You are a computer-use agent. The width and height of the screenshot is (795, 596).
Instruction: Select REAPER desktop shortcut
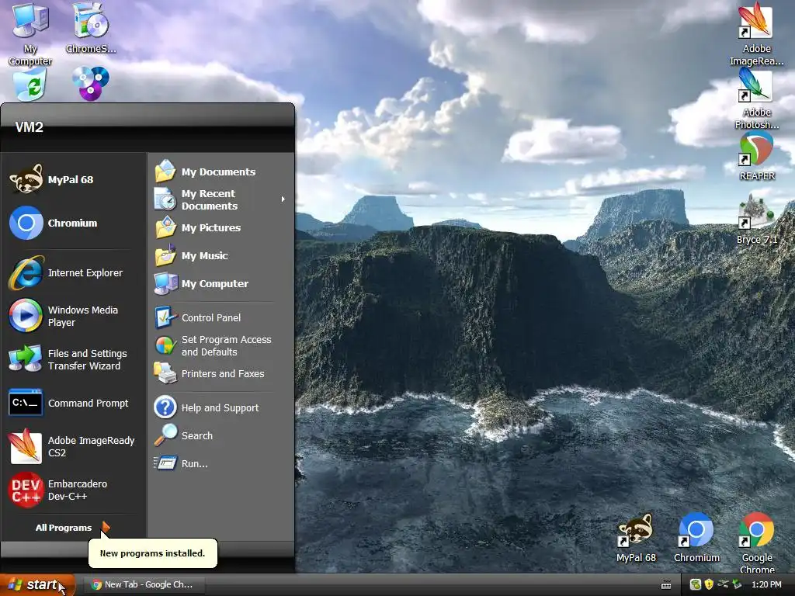[756, 156]
